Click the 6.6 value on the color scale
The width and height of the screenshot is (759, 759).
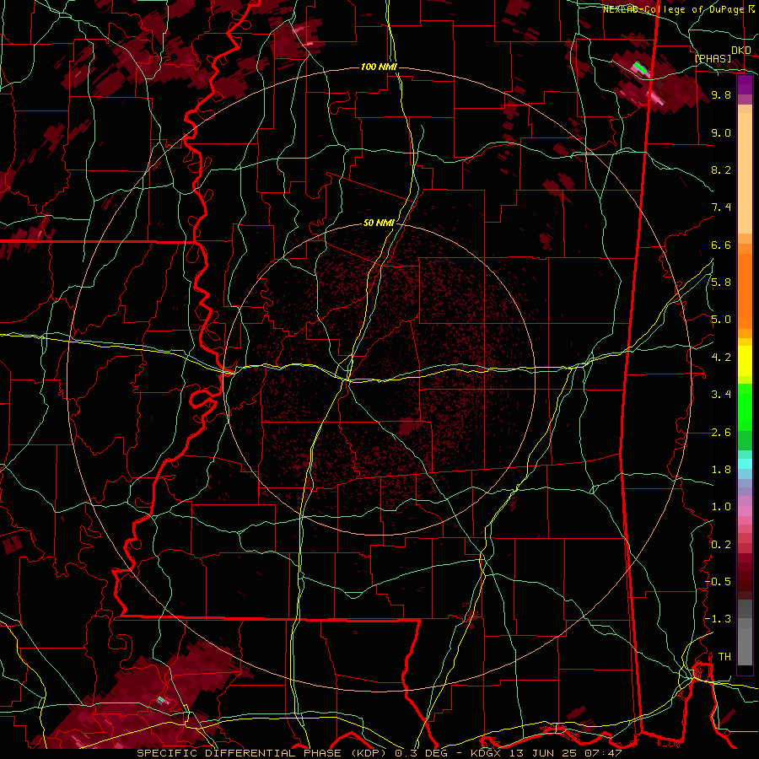(721, 245)
